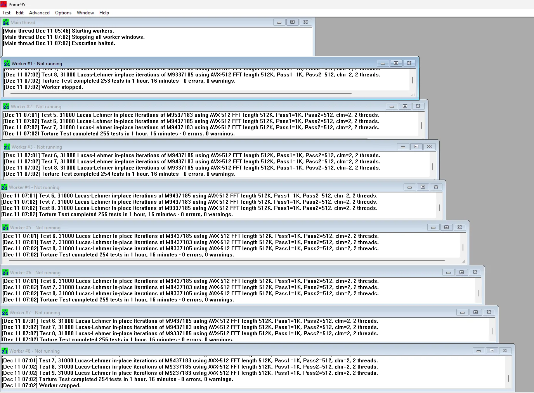
Task: Click the Worker #8 window icon
Action: tap(5, 351)
